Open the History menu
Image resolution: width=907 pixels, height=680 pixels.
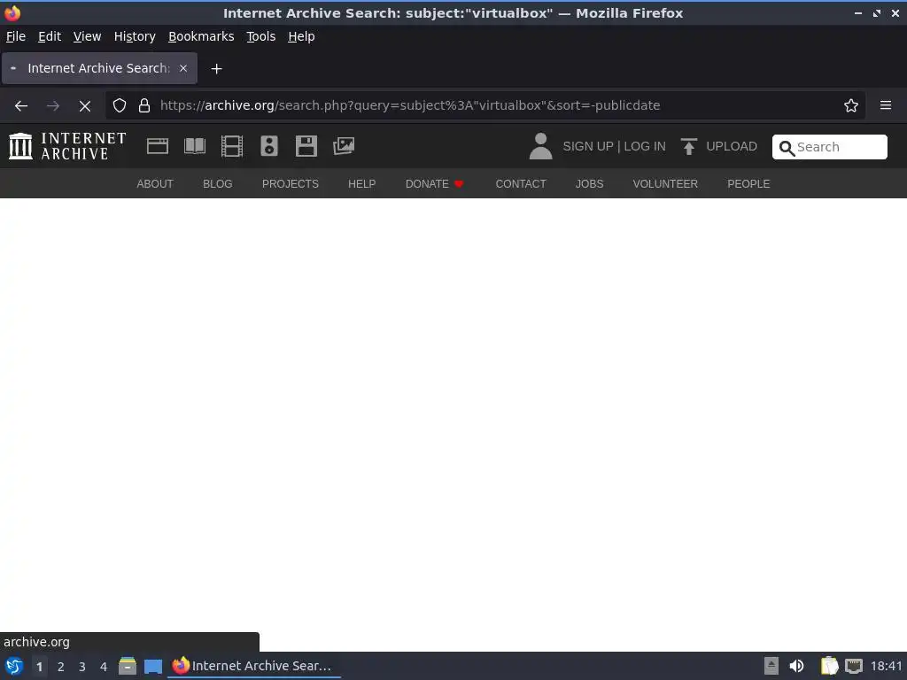coord(135,36)
